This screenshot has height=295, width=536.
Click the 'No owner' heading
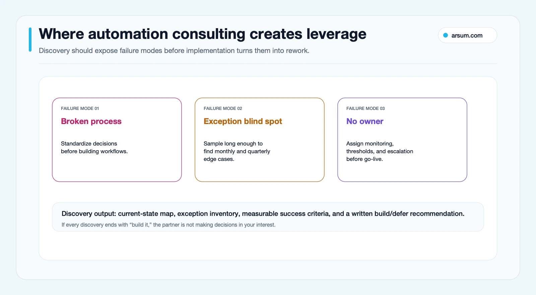point(365,121)
